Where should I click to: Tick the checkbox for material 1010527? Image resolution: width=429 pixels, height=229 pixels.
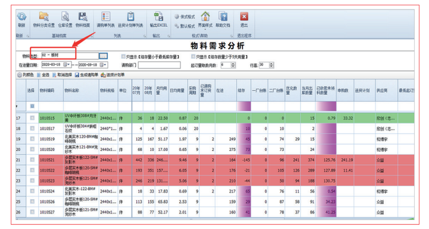coord(32,212)
